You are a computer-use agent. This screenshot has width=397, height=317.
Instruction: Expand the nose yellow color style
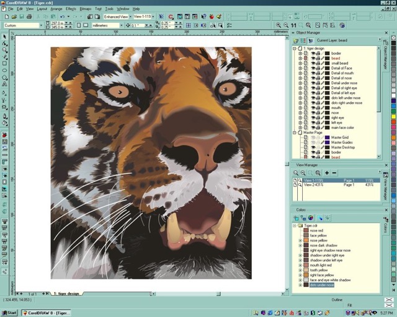pos(300,240)
